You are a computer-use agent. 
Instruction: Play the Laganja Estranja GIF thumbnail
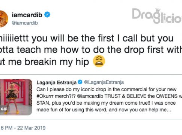point(16,97)
